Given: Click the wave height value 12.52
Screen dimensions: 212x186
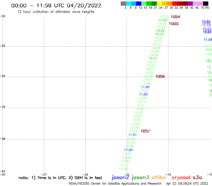Looking at the screenshot, I should pyautogui.click(x=137, y=120).
